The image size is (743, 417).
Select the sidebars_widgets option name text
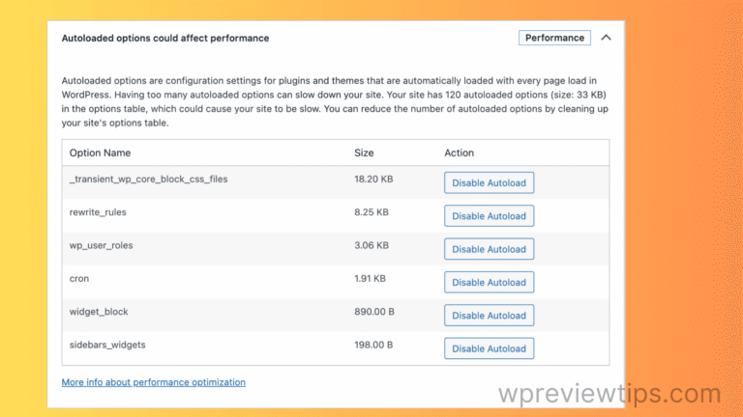[x=107, y=345]
